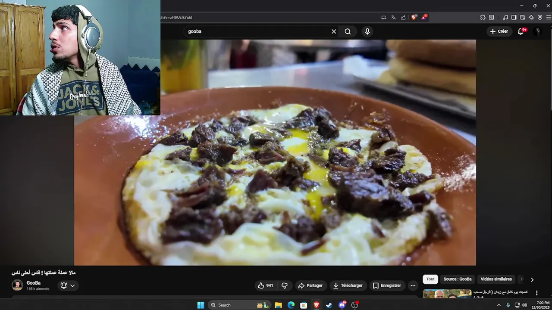Open the suggested video thumbnail
Viewport: 552px width, 310px height.
tap(447, 294)
